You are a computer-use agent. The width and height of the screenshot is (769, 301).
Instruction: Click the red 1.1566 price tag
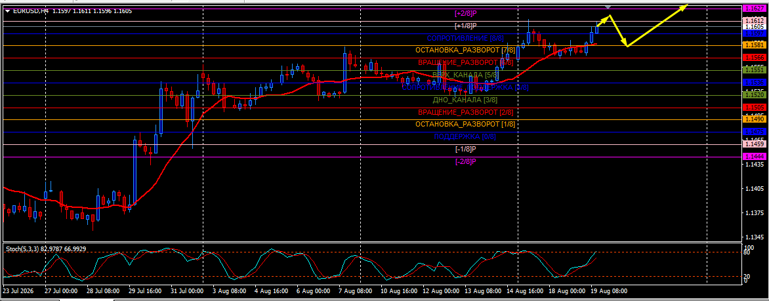coord(753,57)
